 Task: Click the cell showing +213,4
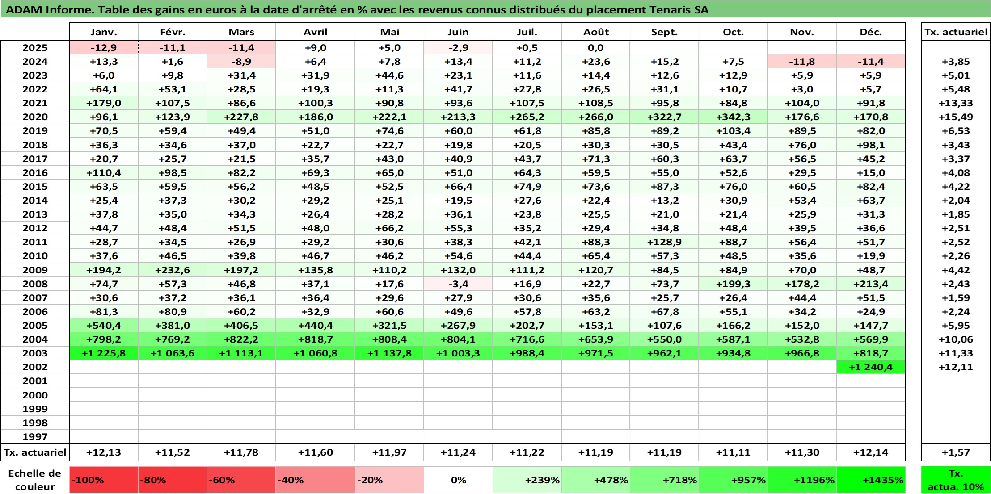871,284
